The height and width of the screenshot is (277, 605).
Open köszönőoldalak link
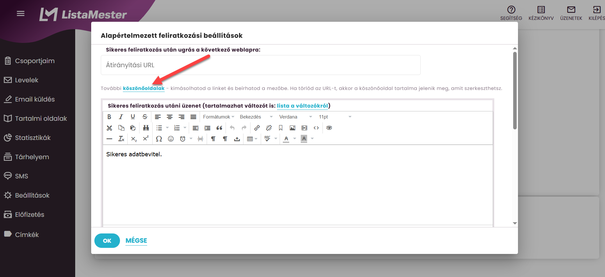tap(144, 88)
